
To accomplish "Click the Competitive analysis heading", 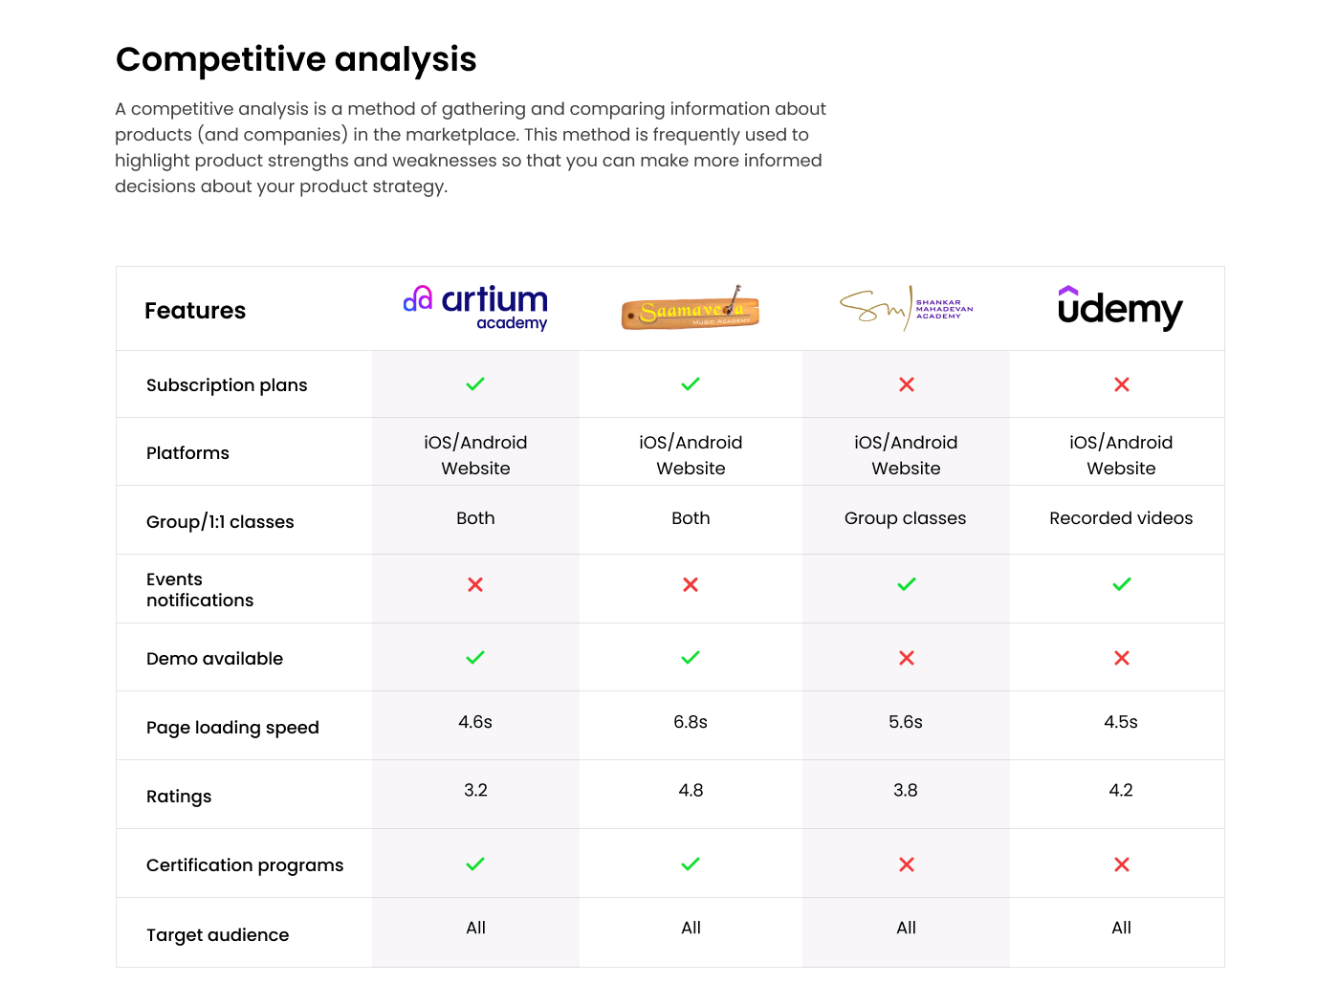I will click(x=296, y=59).
